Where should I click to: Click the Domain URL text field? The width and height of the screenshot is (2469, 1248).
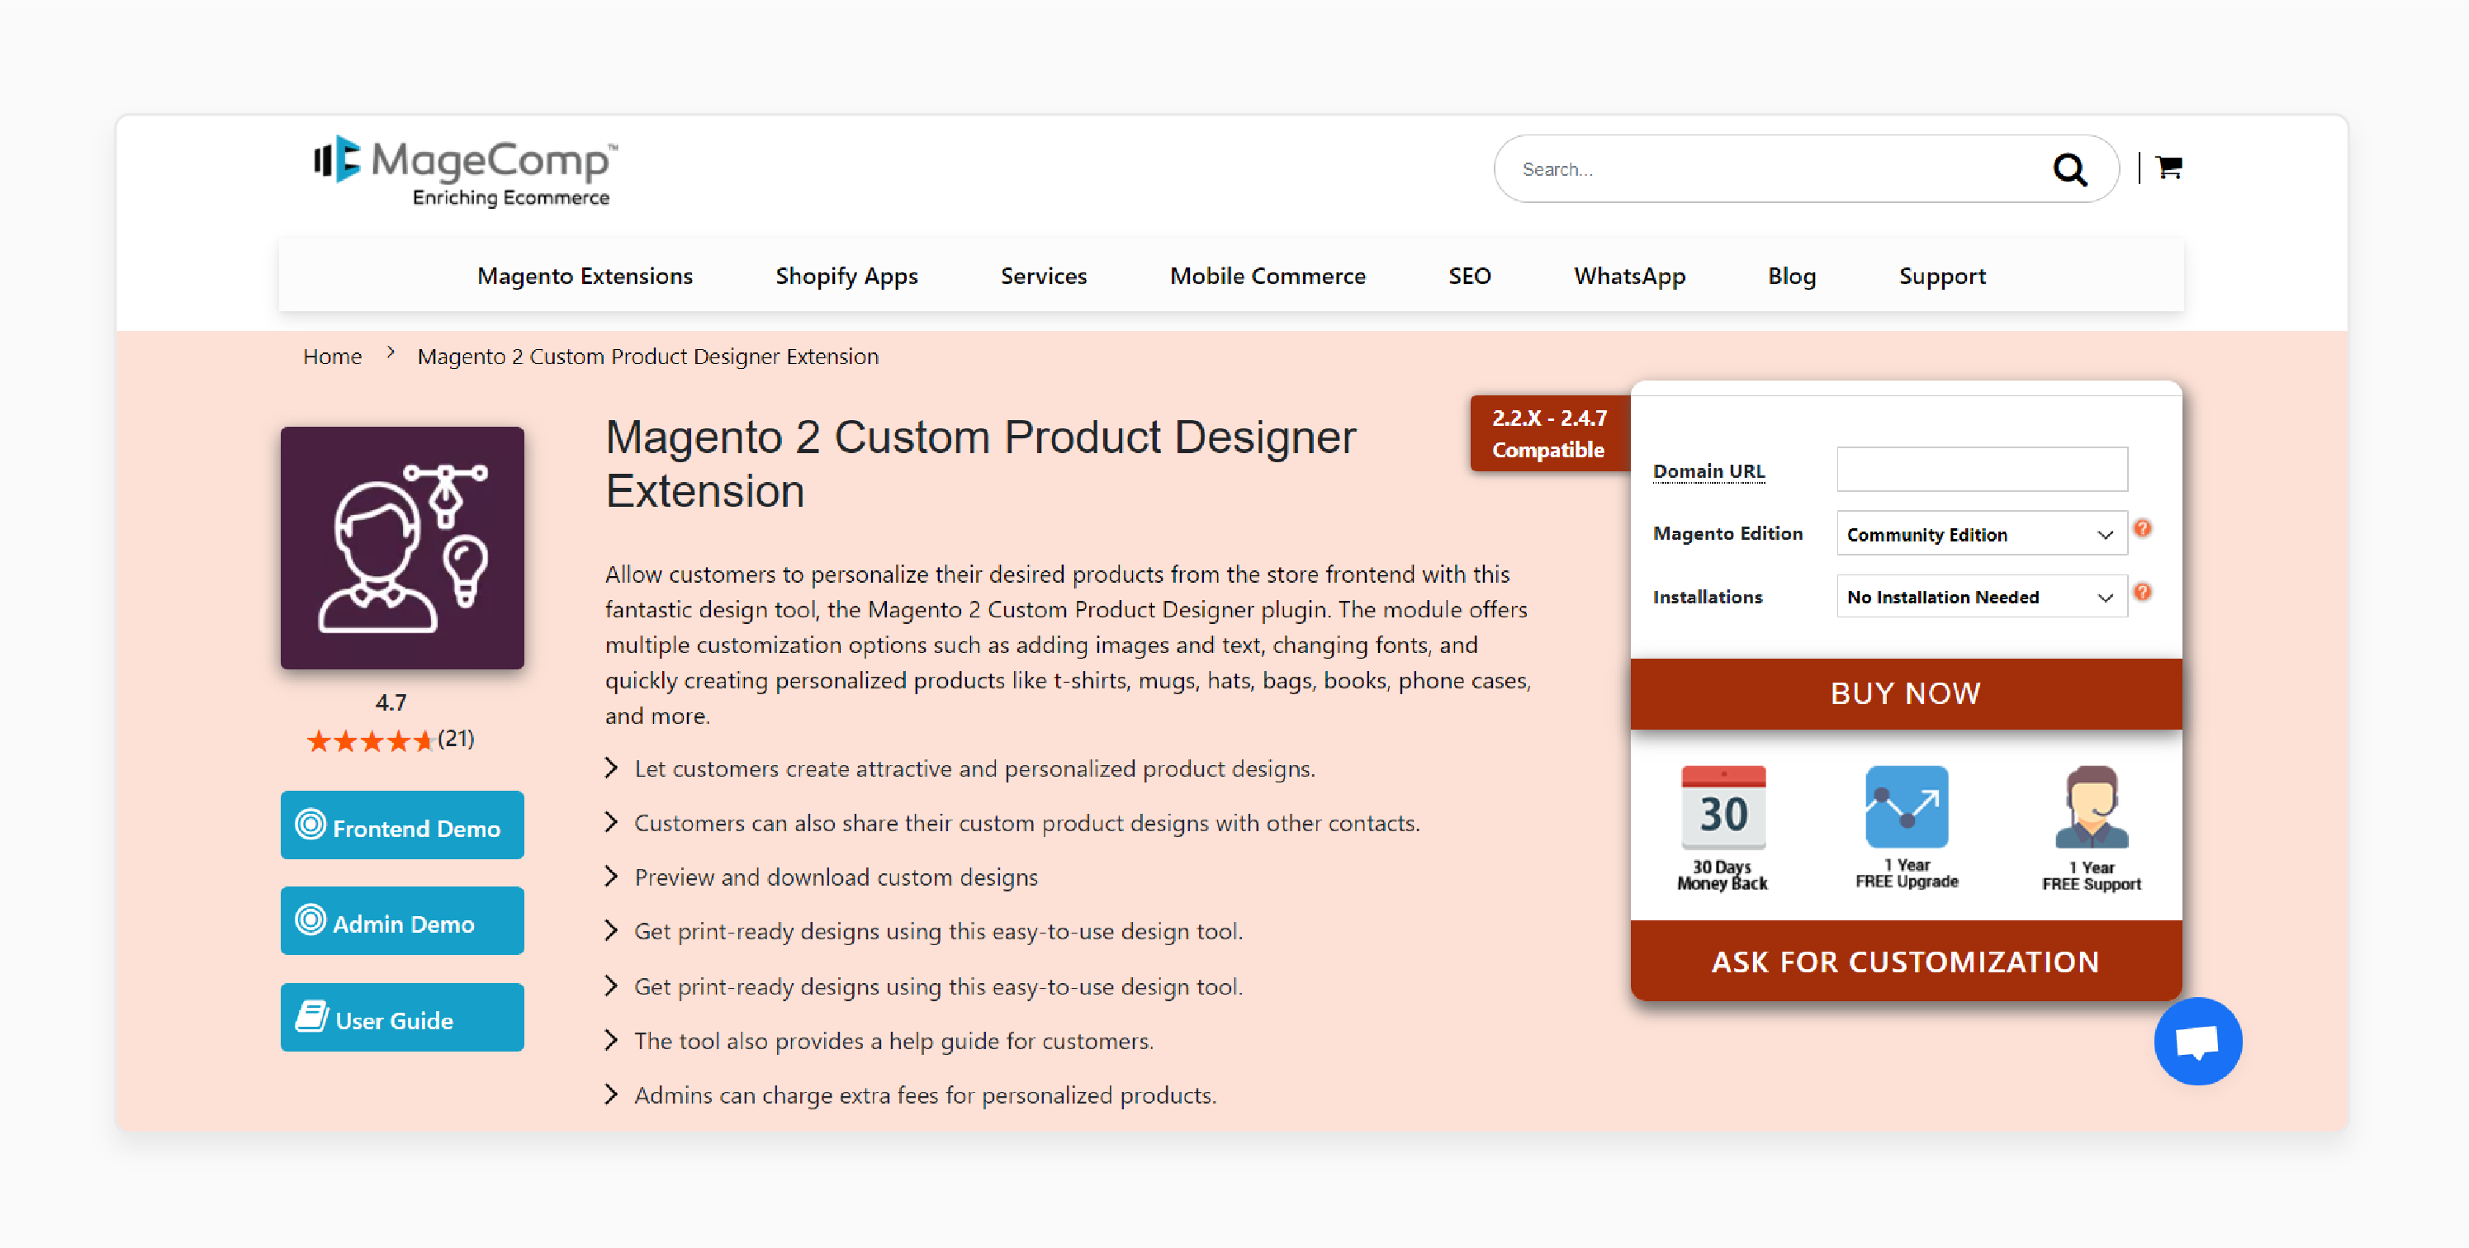(1981, 470)
